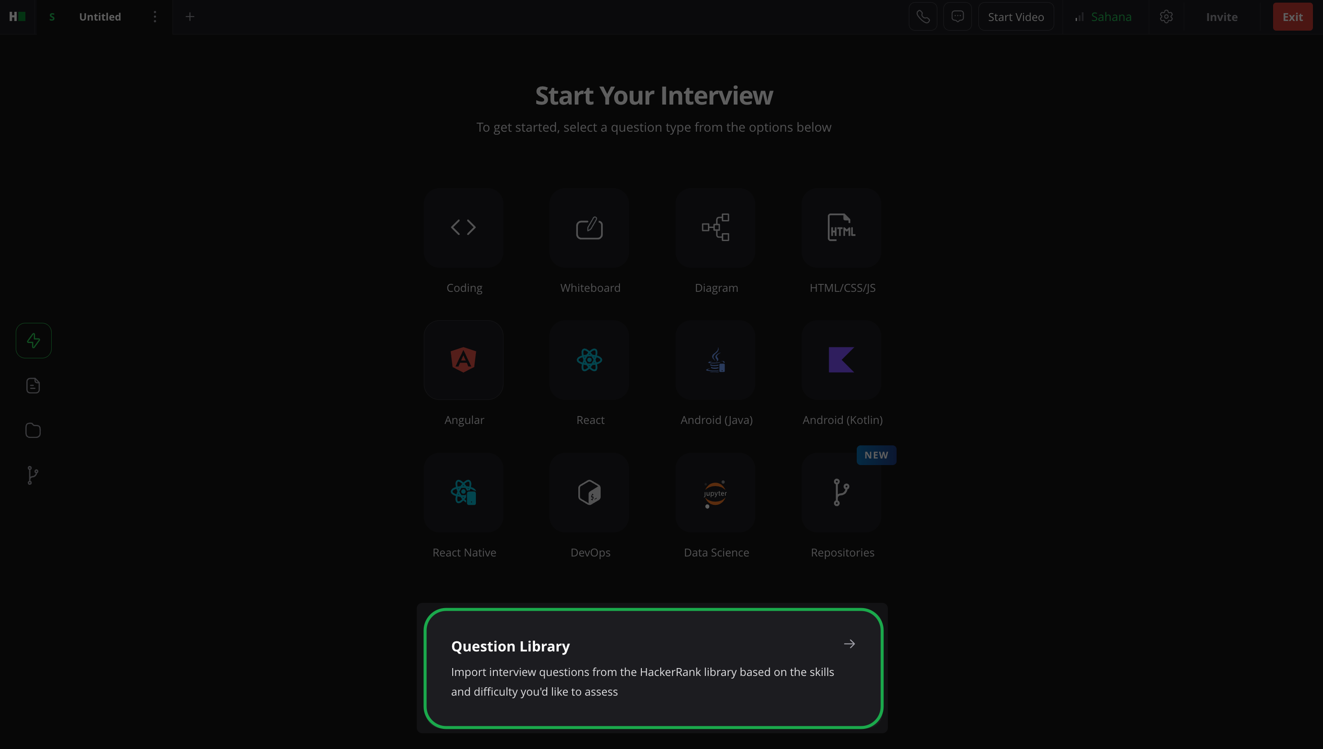
Task: Open the Untitled tab options menu
Action: pos(155,17)
